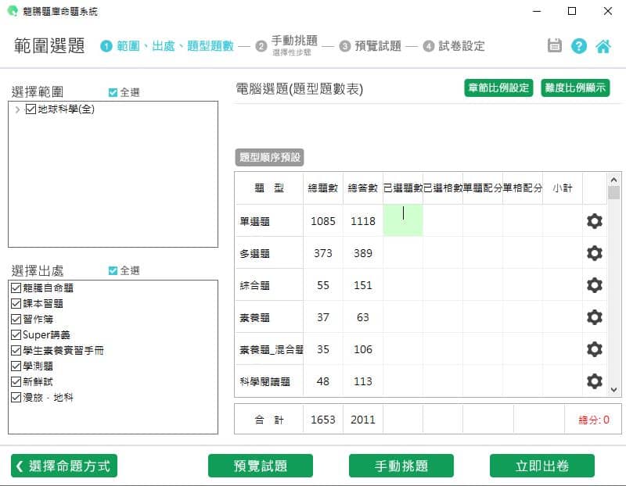
Task: Open gear settings for 綜合題 row
Action: [x=595, y=285]
